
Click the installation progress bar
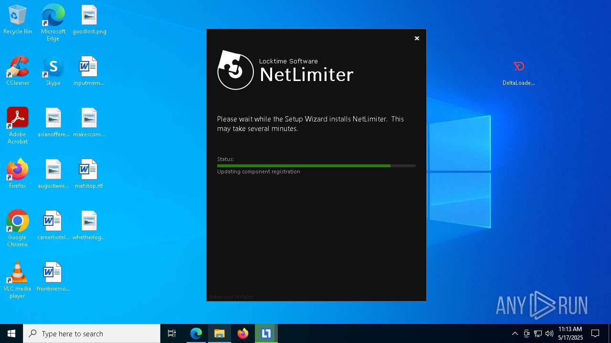coord(316,166)
